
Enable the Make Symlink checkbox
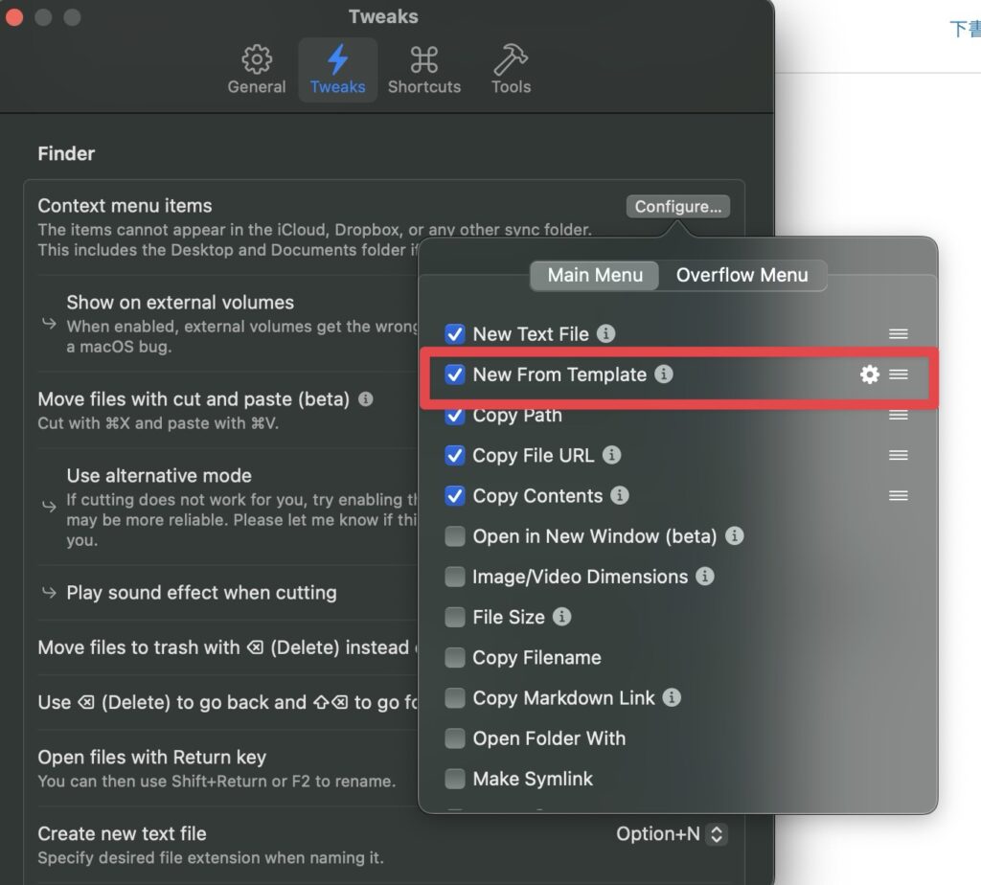(x=455, y=779)
